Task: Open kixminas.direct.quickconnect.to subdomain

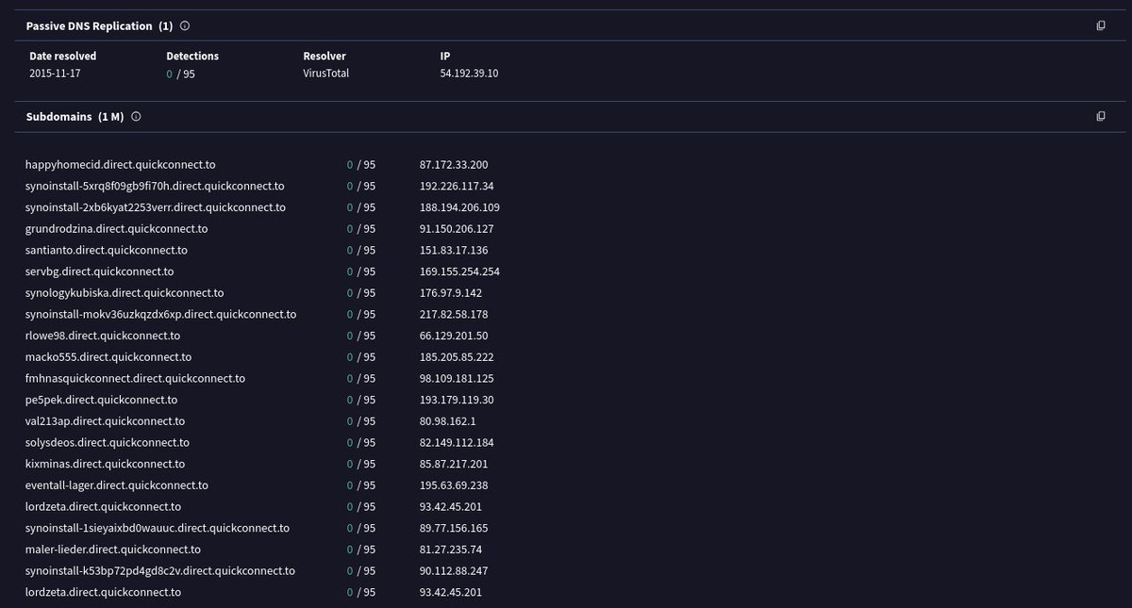Action: (105, 464)
